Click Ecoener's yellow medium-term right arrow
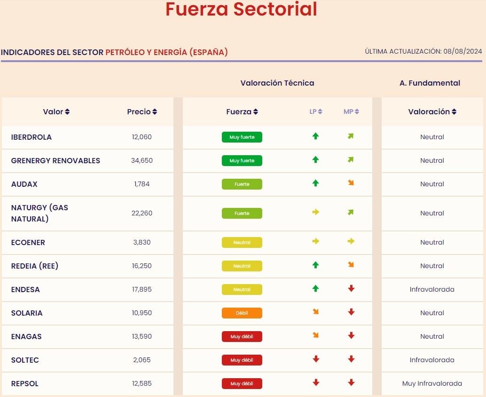 coord(351,241)
